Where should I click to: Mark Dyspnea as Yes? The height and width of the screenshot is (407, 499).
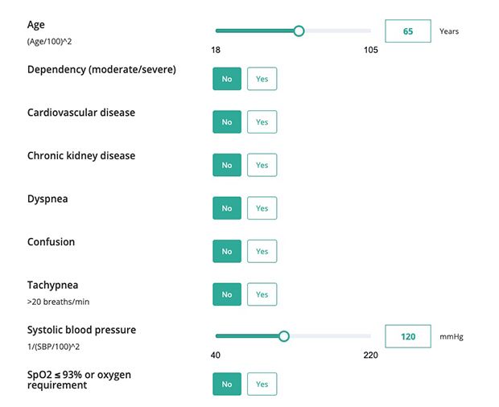click(262, 208)
